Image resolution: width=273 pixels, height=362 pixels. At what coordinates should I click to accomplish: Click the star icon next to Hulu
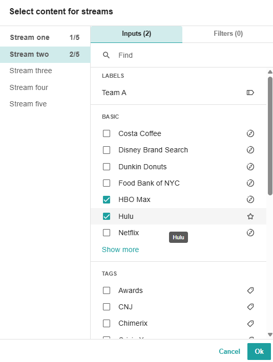[250, 216]
